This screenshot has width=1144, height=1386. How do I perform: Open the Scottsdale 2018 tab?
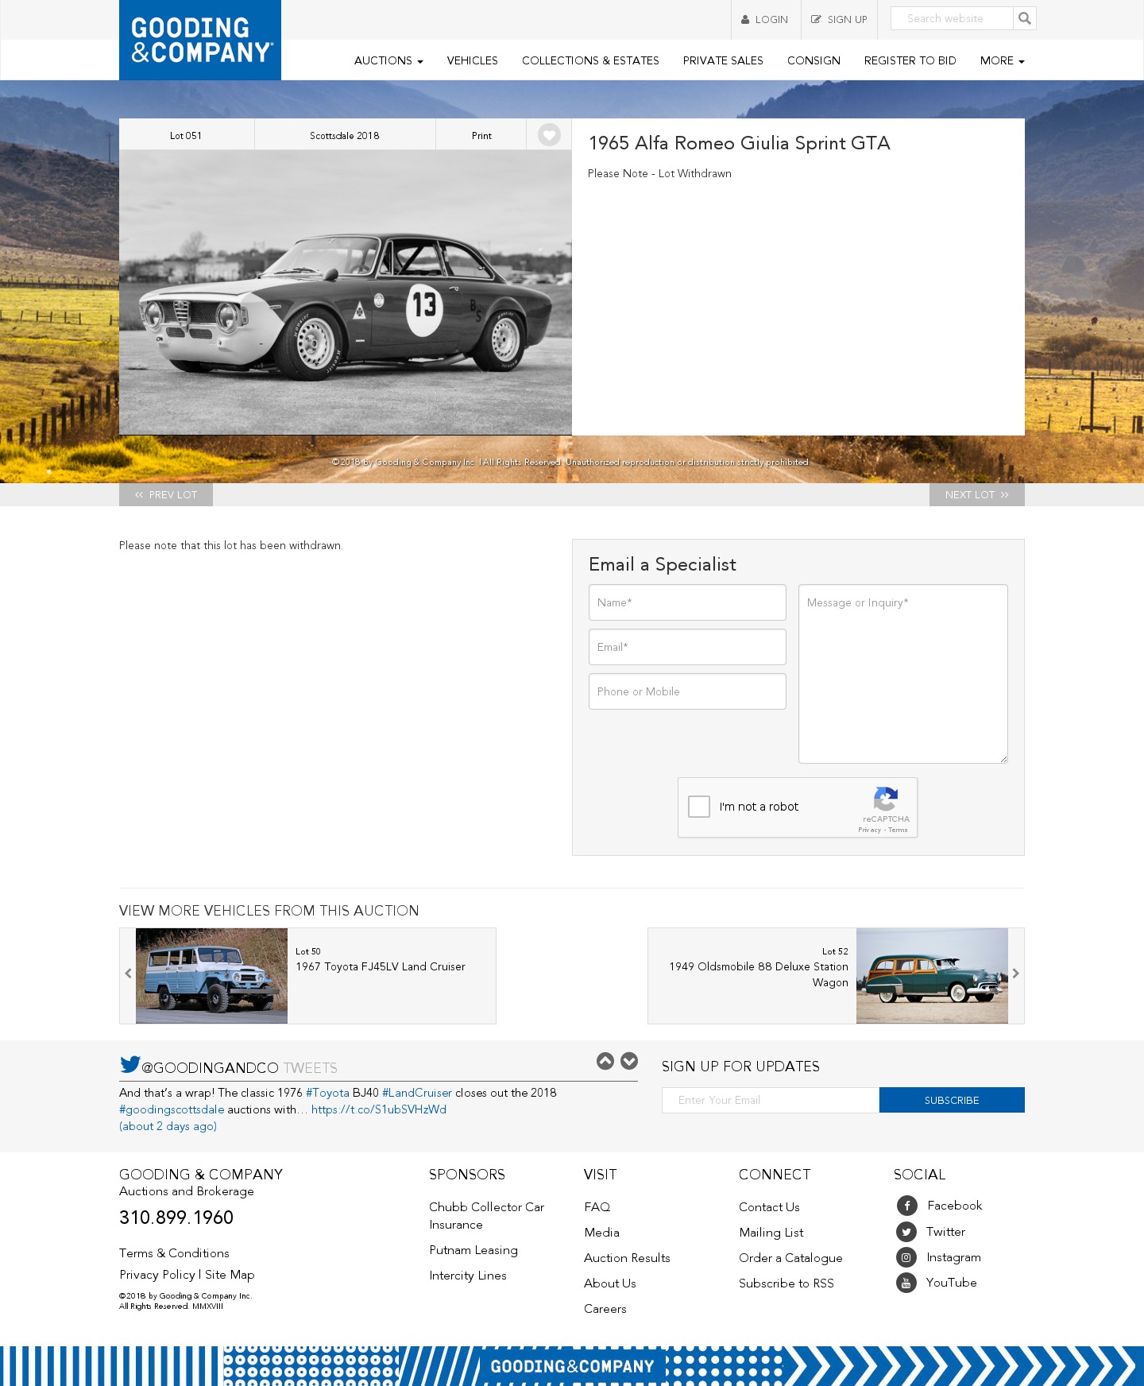tap(345, 135)
